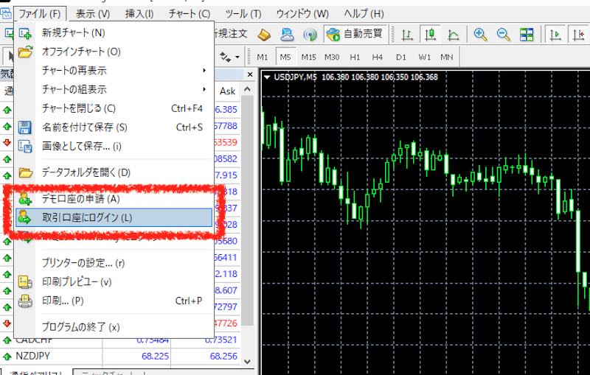Expand チャートの再表示 submenu
The height and width of the screenshot is (375, 590).
(x=114, y=70)
